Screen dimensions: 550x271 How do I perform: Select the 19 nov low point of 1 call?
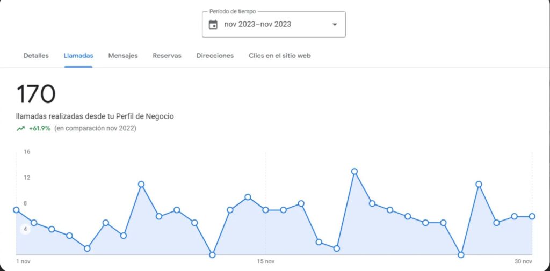coord(336,248)
